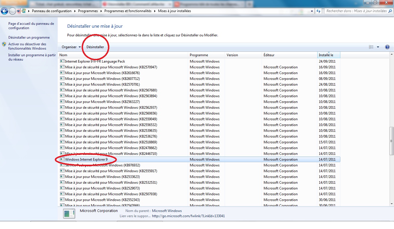The image size is (394, 229).
Task: Click the update icon for KB2556532
Action: (x=62, y=125)
